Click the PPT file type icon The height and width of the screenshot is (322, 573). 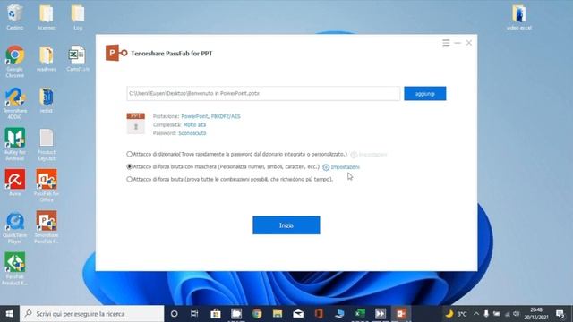(x=135, y=123)
